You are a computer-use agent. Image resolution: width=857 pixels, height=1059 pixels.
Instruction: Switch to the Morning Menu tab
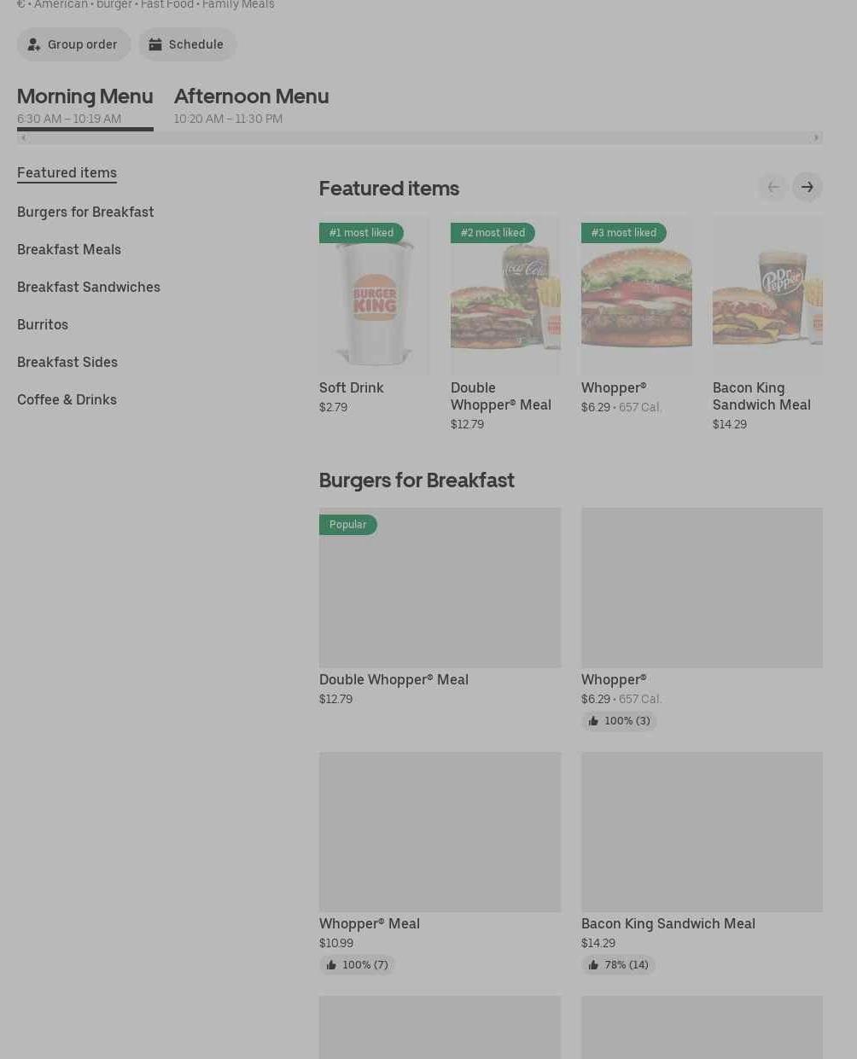[x=85, y=107]
